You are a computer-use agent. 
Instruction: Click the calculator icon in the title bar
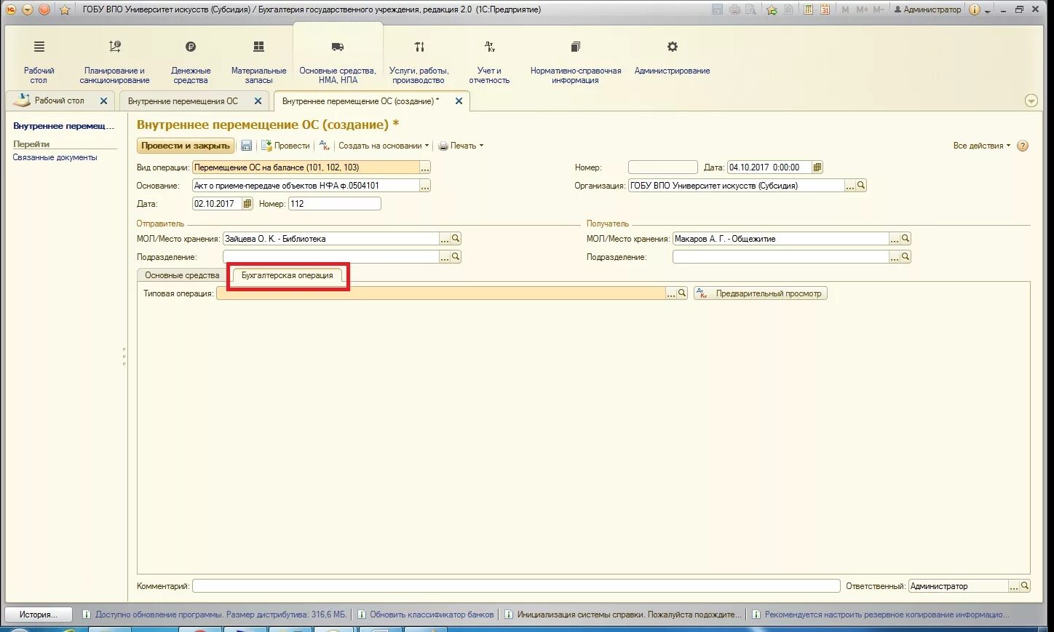point(808,9)
